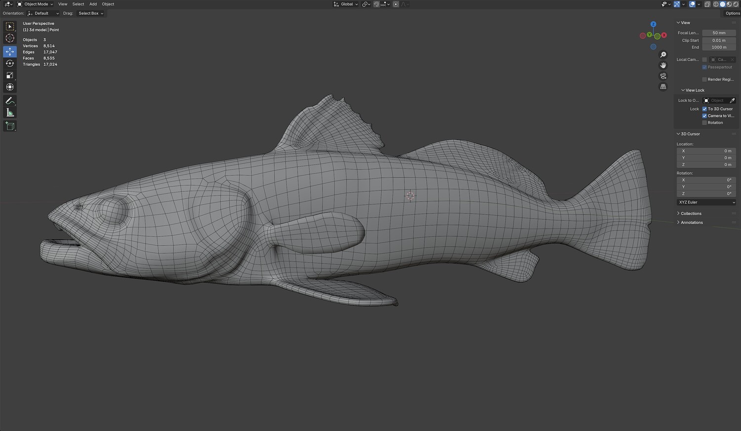Click the 3D Cursor Rotation Z field

click(706, 194)
